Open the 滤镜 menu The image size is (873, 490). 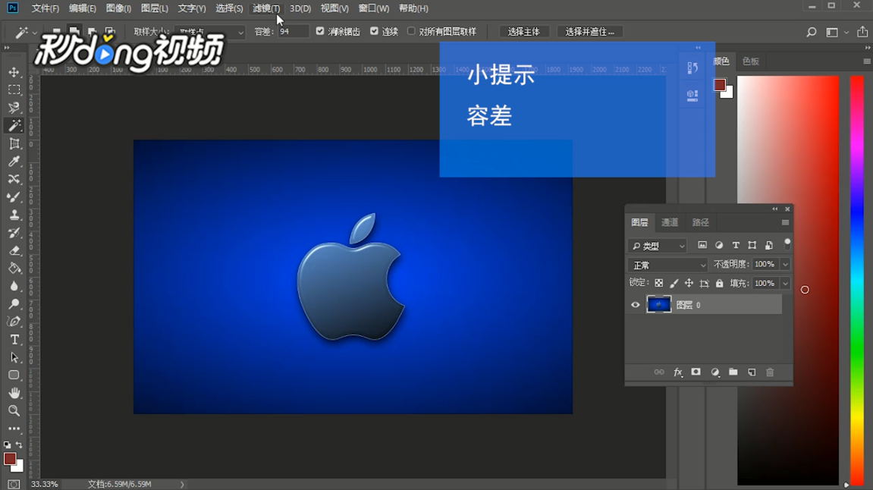pyautogui.click(x=266, y=8)
